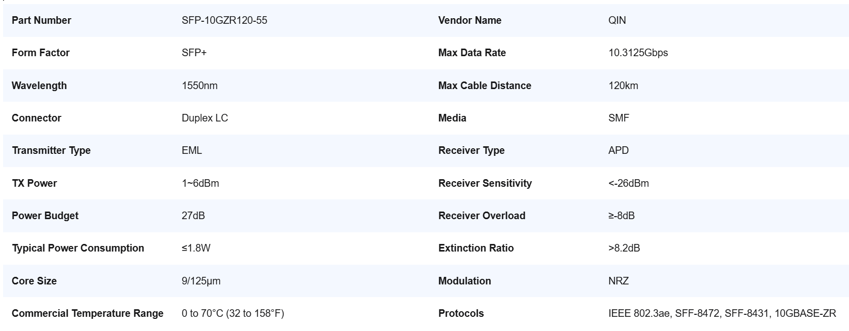Viewport: 849px width, 331px height.
Task: Click the QIN vendor value
Action: (x=617, y=20)
